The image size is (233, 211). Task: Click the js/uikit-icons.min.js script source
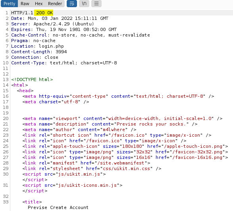(x=87, y=186)
